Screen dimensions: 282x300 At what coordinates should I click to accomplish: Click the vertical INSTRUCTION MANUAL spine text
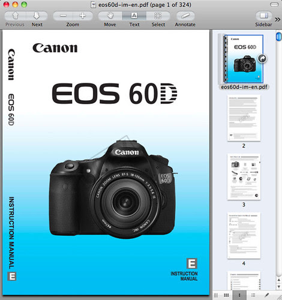(x=11, y=233)
